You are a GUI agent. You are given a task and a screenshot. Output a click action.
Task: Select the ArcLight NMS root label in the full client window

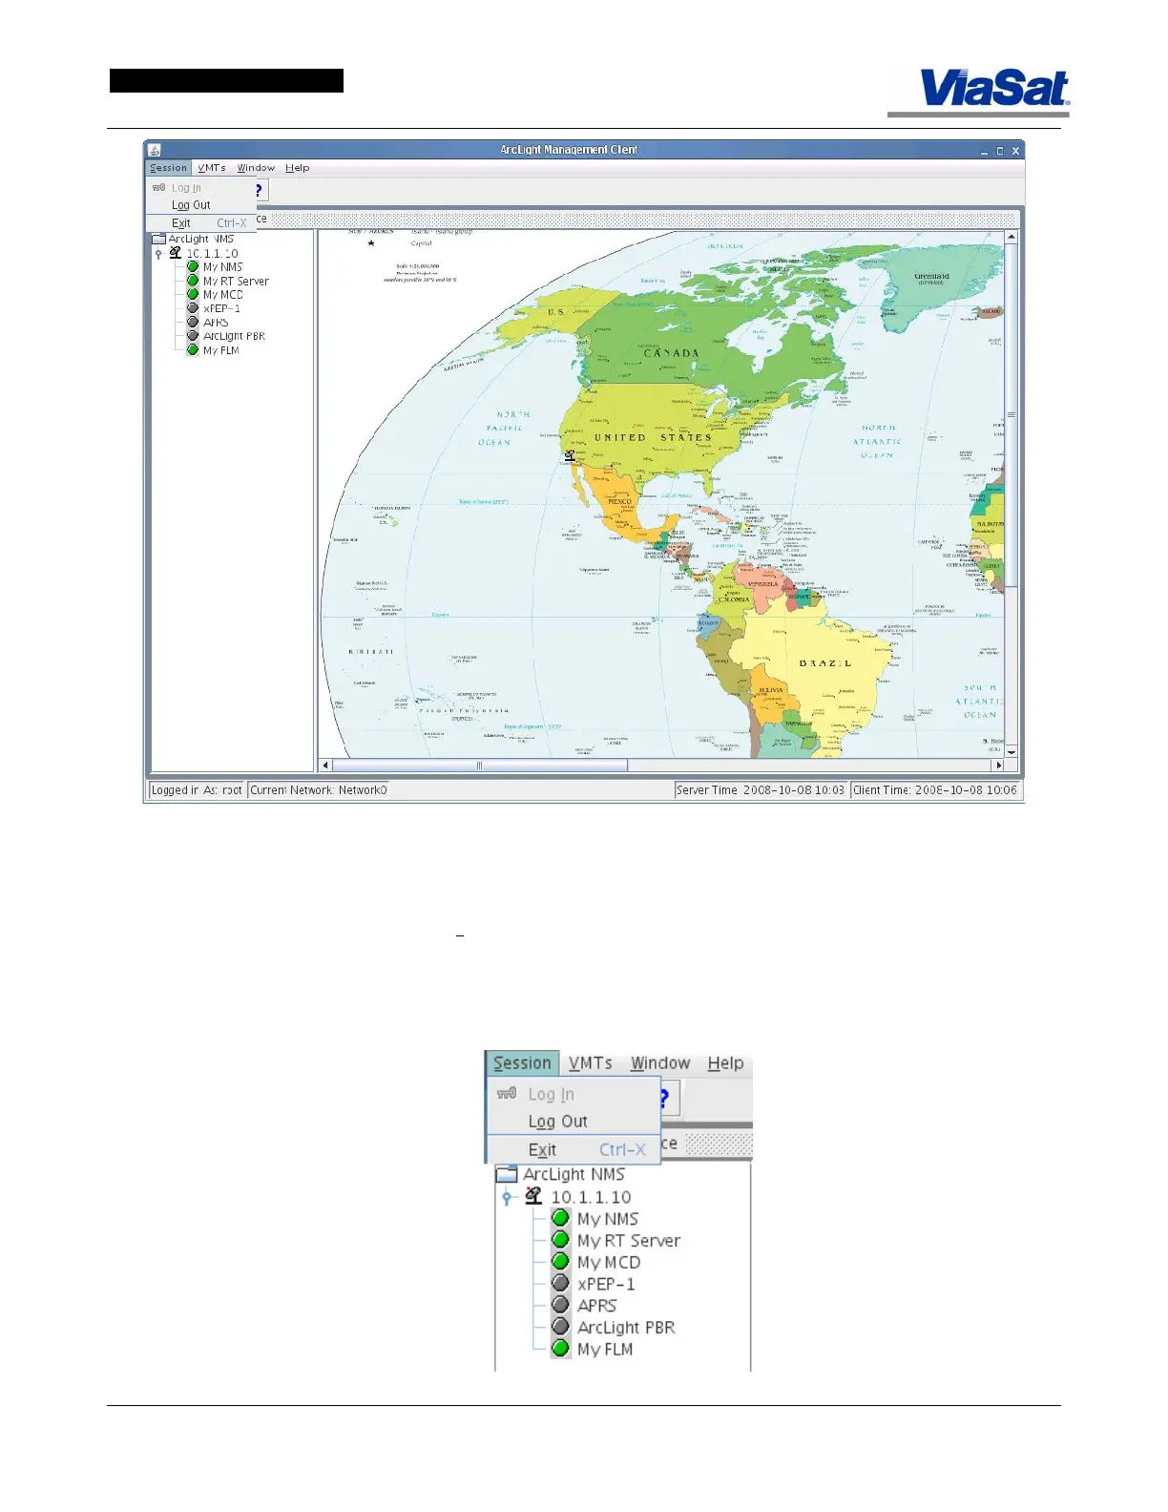201,239
